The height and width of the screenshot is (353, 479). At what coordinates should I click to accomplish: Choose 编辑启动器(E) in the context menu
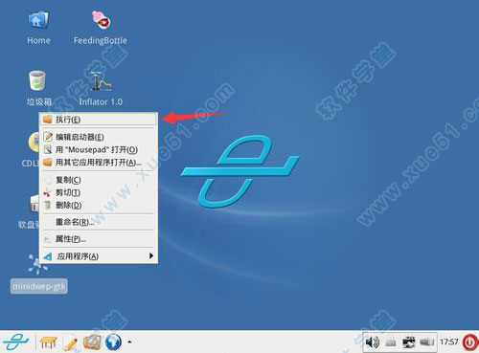tap(99, 137)
